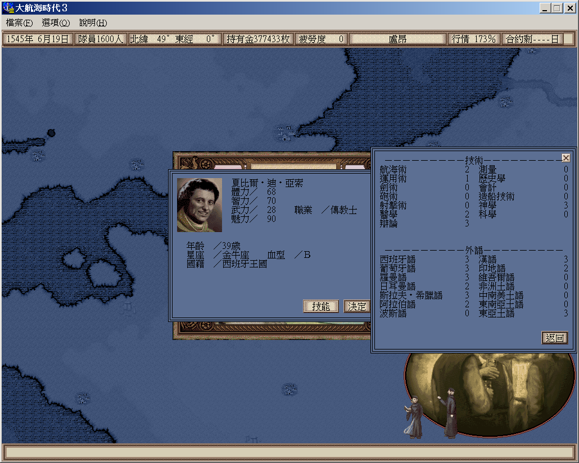This screenshot has height=463, width=579.
Task: Click the 持有金377433枚 gold display
Action: click(258, 39)
